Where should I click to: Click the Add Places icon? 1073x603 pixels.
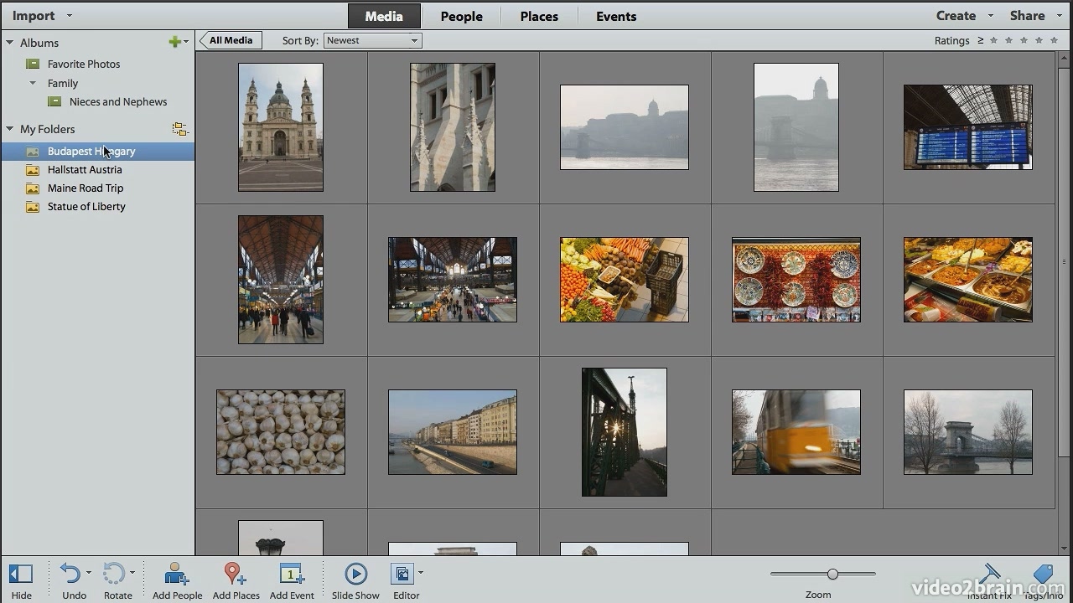tap(235, 574)
